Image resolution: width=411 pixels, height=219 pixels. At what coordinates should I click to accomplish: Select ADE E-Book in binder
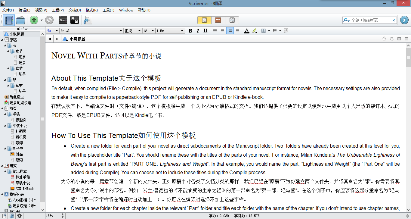click(24, 189)
